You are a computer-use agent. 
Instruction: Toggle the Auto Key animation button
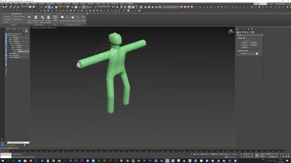click(x=262, y=154)
